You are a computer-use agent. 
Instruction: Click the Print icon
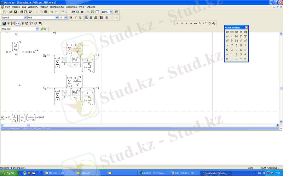point(22,12)
